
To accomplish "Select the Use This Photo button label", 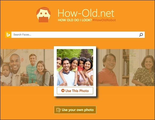I will point(77,91).
